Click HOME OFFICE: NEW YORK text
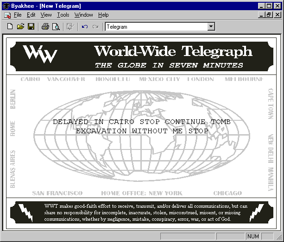The image size is (284, 242). click(142, 193)
